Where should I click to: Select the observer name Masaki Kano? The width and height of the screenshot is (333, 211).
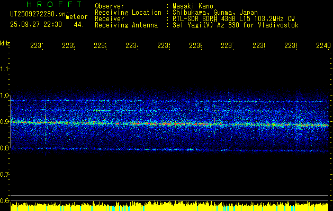193,6
